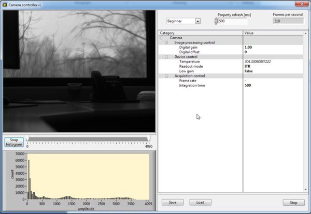Click the Frames per second indicator field
This screenshot has height=214, width=311.
pos(288,21)
